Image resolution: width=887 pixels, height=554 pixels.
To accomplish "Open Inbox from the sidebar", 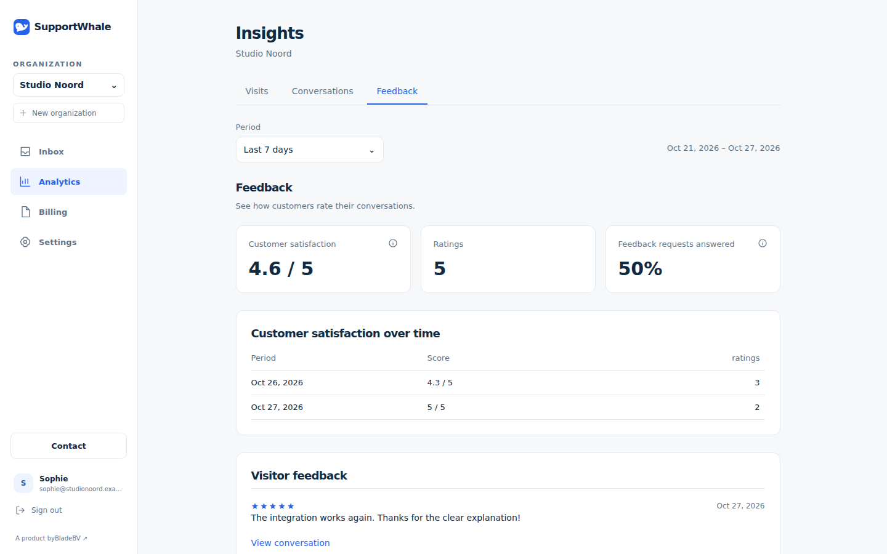I will [x=68, y=151].
